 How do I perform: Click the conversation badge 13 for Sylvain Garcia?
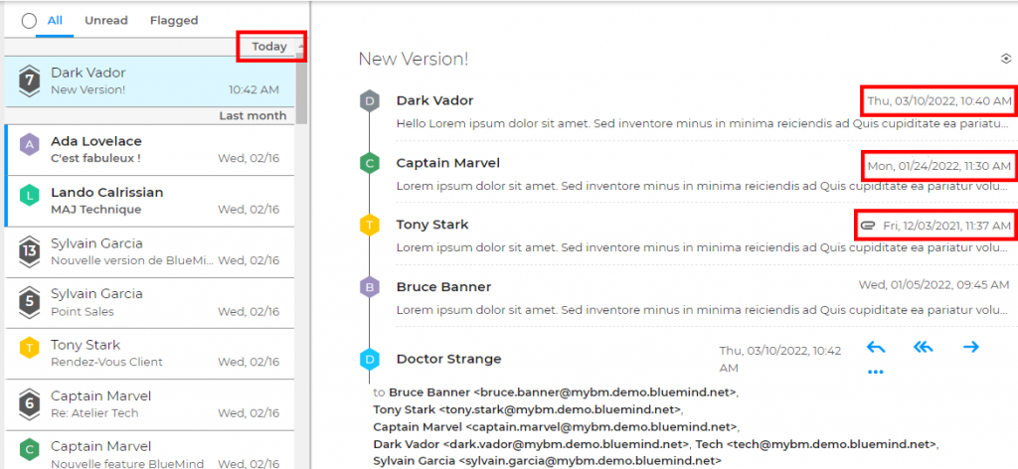(x=28, y=251)
